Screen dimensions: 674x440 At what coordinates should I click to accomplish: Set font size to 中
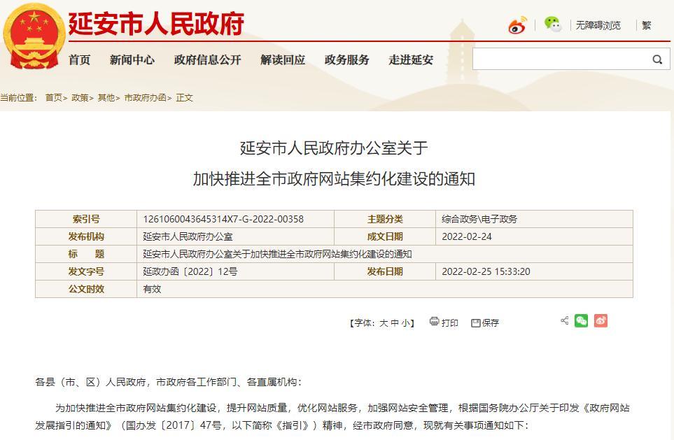click(x=394, y=323)
